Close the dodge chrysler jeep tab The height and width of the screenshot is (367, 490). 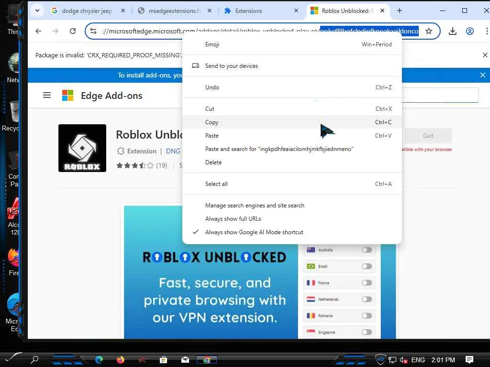coord(123,11)
